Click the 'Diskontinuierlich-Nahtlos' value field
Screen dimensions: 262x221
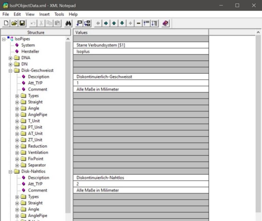point(141,178)
